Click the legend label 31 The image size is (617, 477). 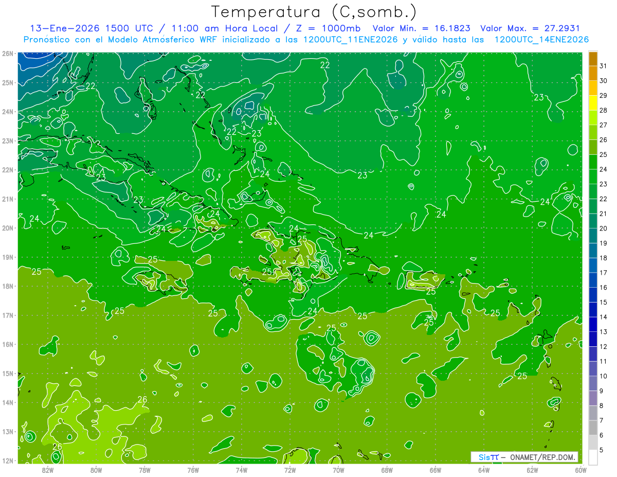pyautogui.click(x=604, y=66)
